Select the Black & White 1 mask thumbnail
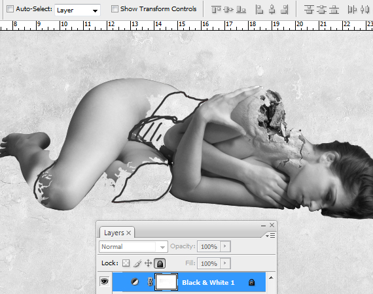Image resolution: width=373 pixels, height=294 pixels. (166, 282)
